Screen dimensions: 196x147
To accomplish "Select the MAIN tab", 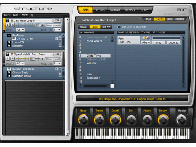I will point(85,10).
